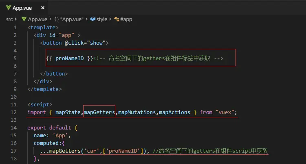
Task: Close the App.vue editor tab
Action: click(x=43, y=8)
